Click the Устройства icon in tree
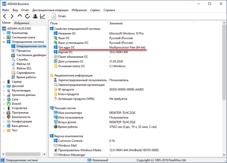The width and height of the screenshot is (227, 163). [9, 108]
